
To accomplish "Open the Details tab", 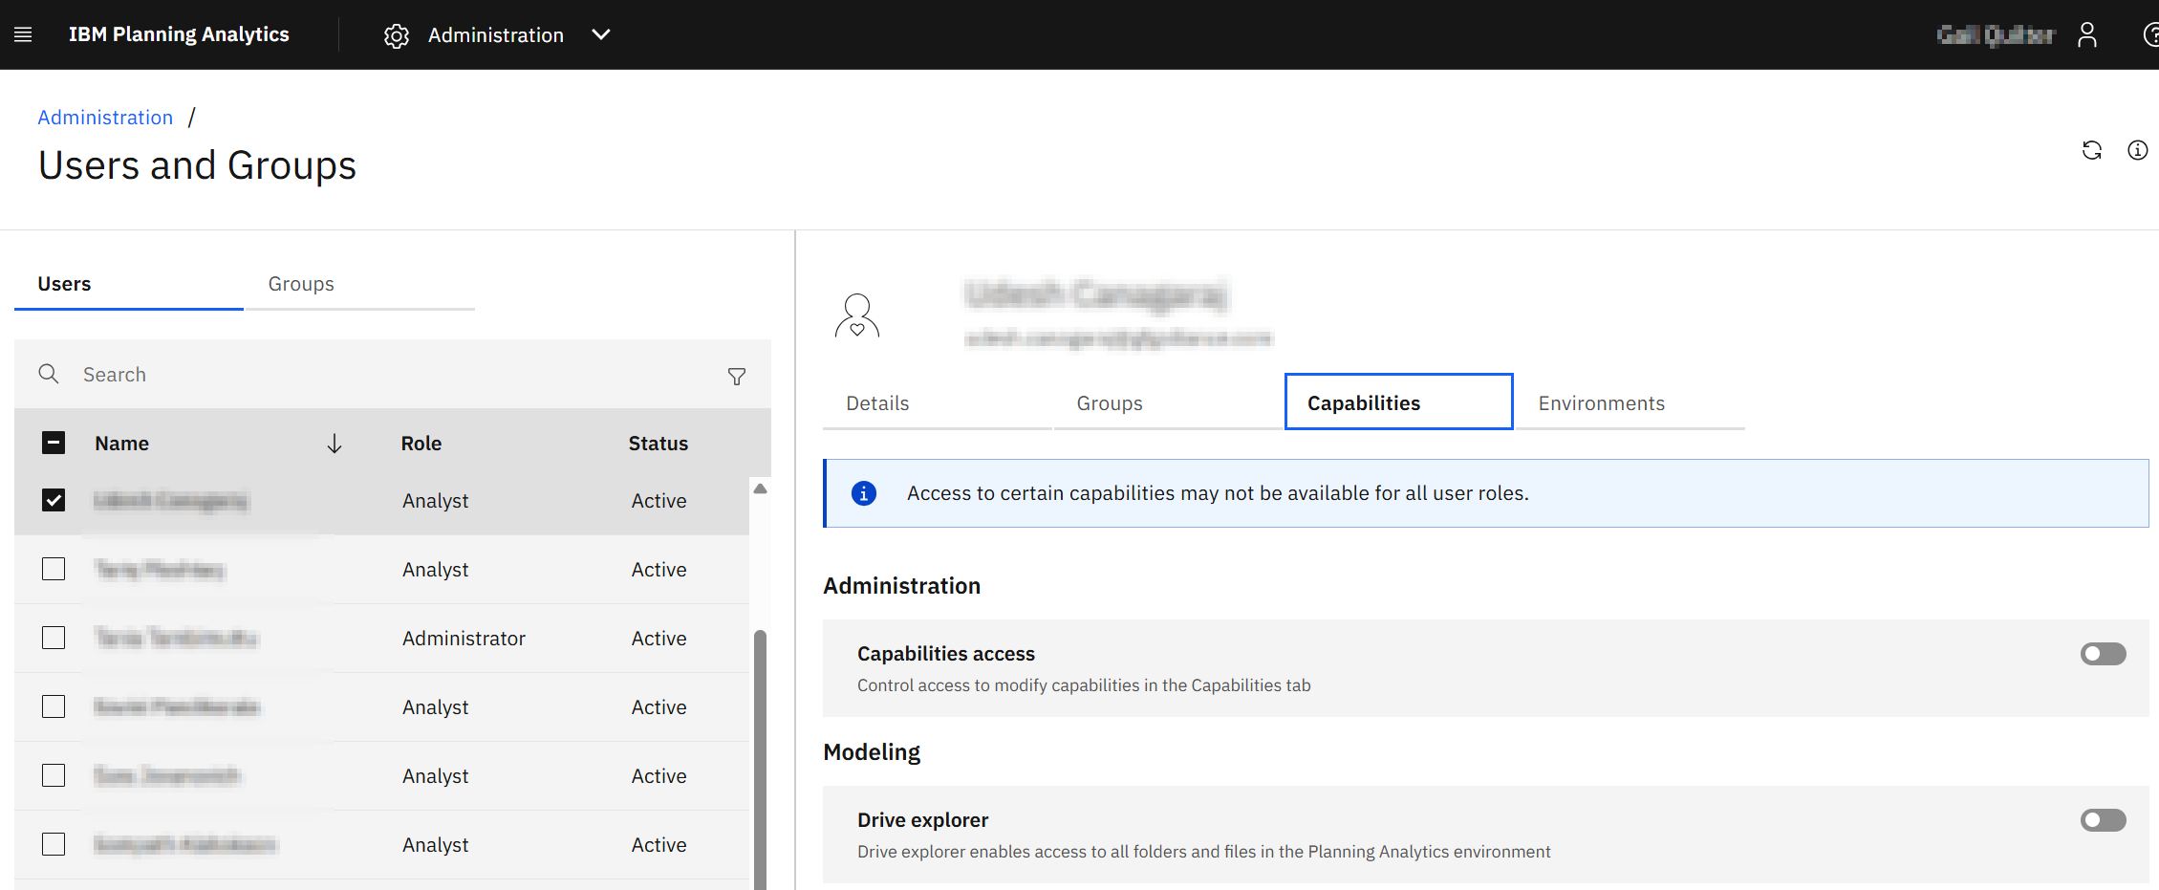I will (x=877, y=403).
